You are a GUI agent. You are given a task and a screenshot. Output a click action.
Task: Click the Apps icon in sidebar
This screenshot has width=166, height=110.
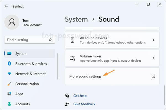coord(9,94)
